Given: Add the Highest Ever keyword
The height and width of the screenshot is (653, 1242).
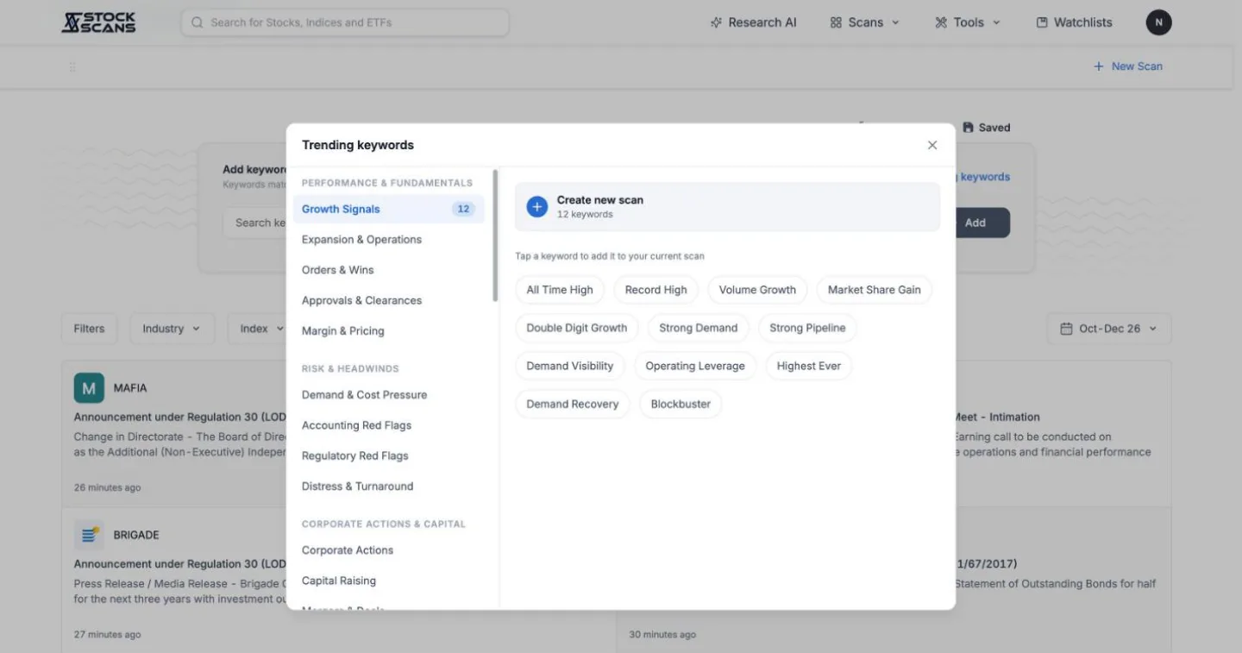Looking at the screenshot, I should 809,366.
